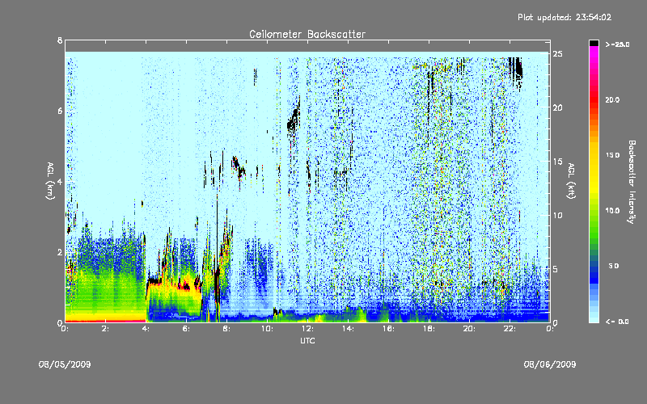Viewport: 647px width, 404px height.
Task: Click the '4:' hour tick on x-axis
Action: 146,329
